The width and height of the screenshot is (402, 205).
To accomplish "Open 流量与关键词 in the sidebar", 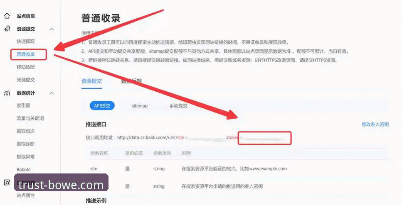I will click(30, 118).
